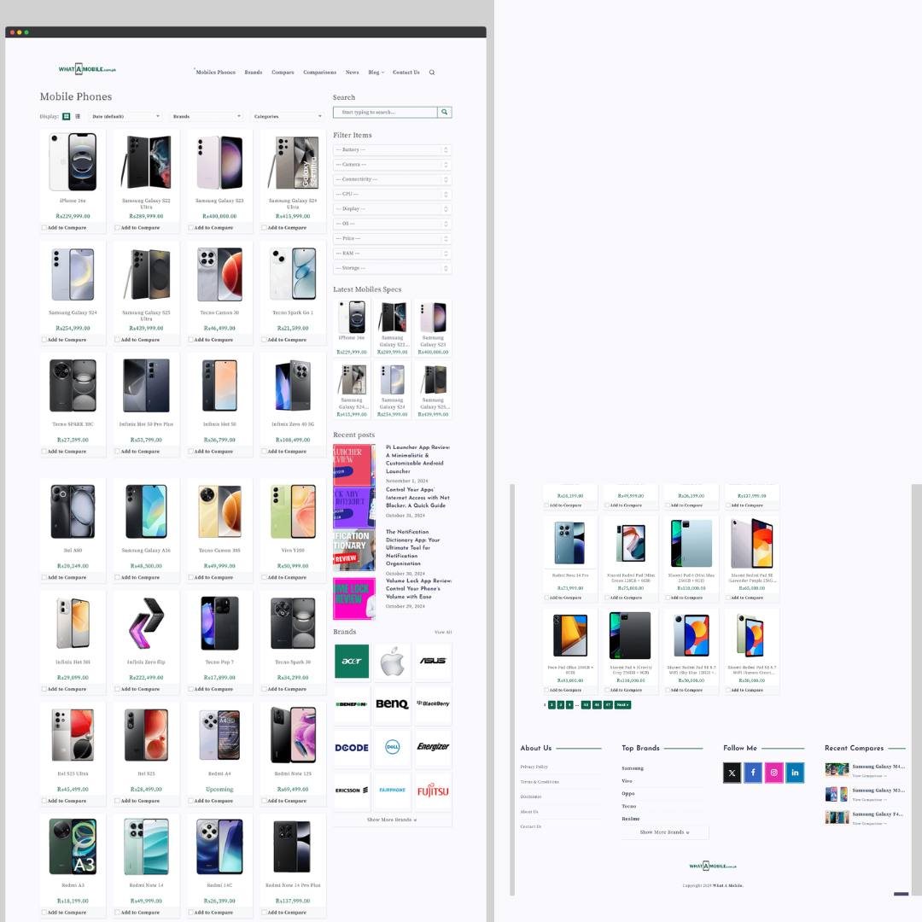Open the Terms & Conditions footer link
Screen dimensions: 922x922
pos(540,782)
